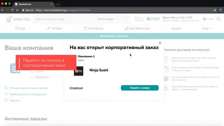
Task: Reload the page with refresh icon
Action: (13, 10)
